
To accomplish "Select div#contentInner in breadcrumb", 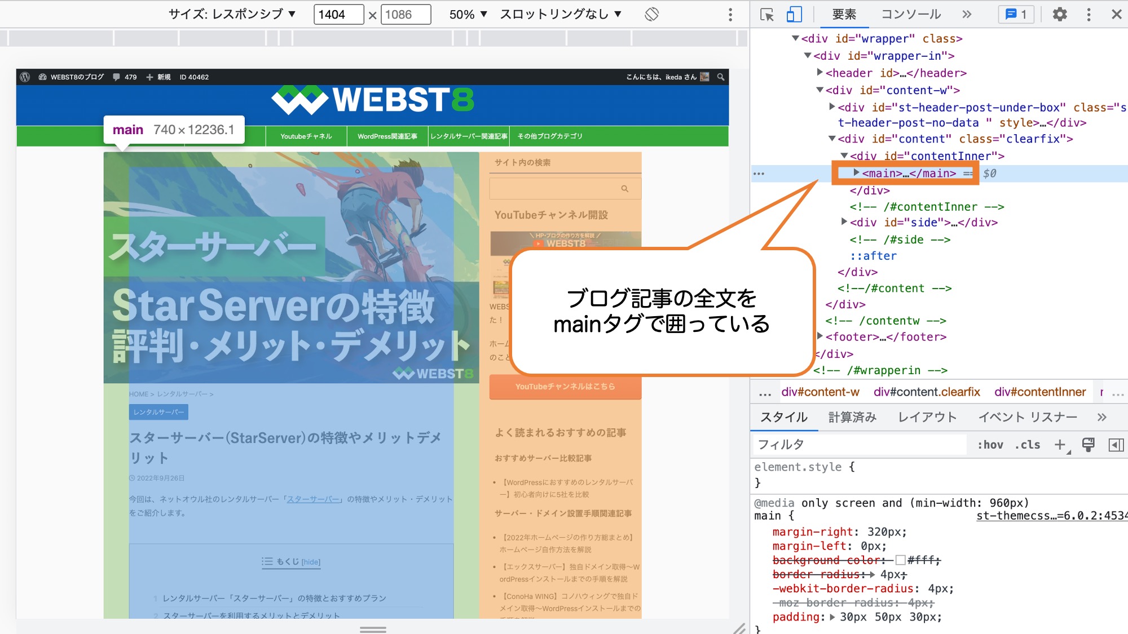I will 1039,392.
